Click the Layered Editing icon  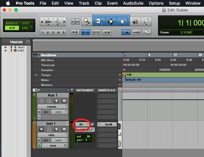[147, 32]
